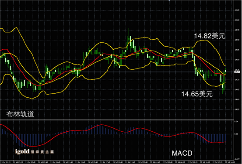The width and height of the screenshot is (242, 164).
Task: Click the 0.04 level on MACD axis
Action: click(236, 122)
